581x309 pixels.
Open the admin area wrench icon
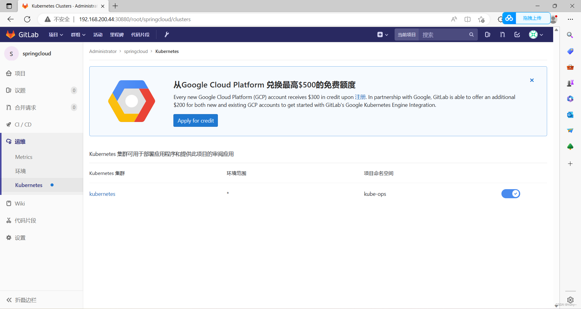click(x=167, y=35)
